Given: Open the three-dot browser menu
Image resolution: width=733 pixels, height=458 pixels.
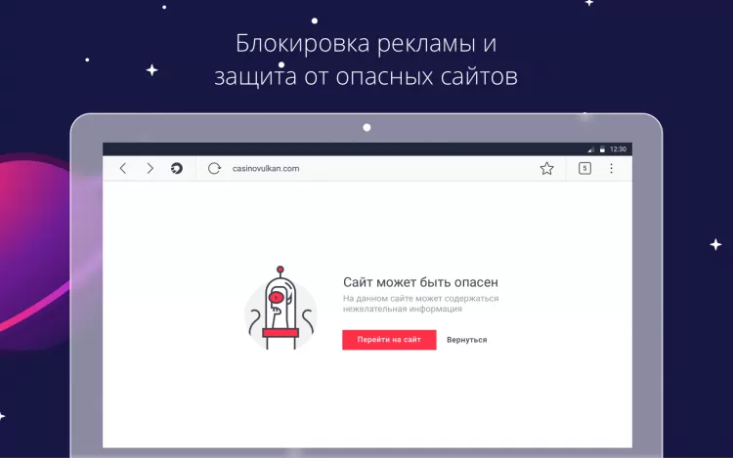Looking at the screenshot, I should point(611,169).
